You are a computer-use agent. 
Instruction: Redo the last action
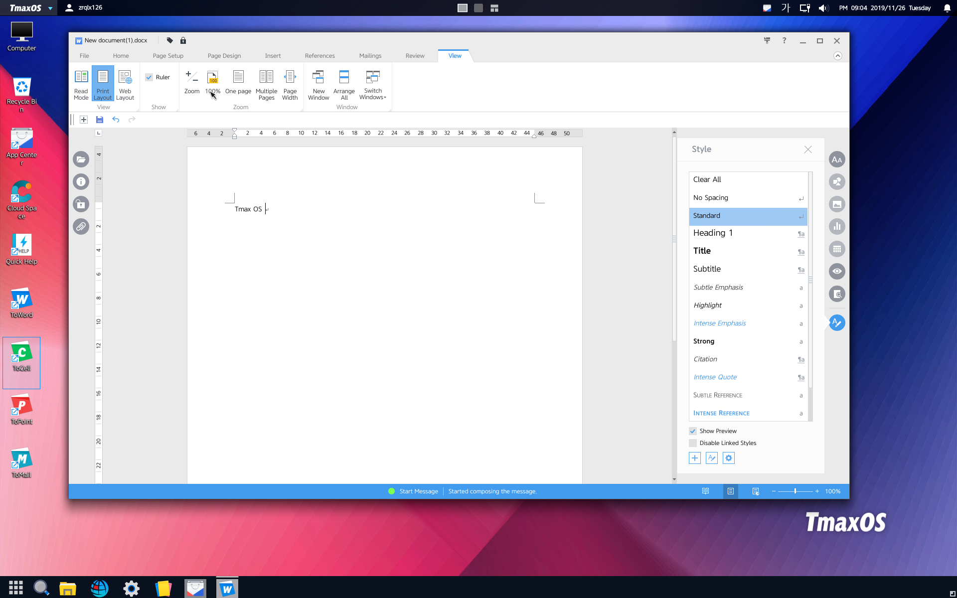(132, 120)
